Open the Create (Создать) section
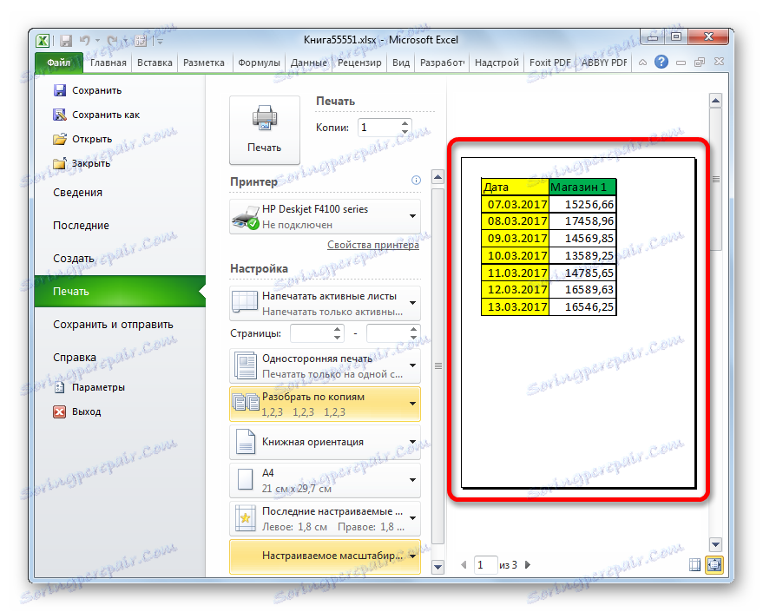This screenshot has height=612, width=763. click(74, 259)
